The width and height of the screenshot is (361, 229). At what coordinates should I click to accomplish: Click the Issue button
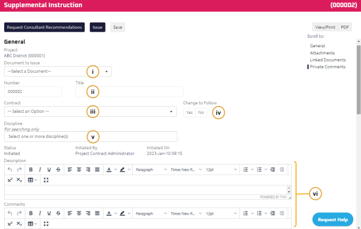97,27
